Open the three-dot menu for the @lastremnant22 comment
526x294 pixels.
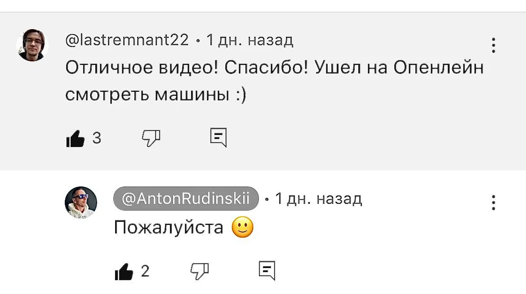(x=494, y=45)
